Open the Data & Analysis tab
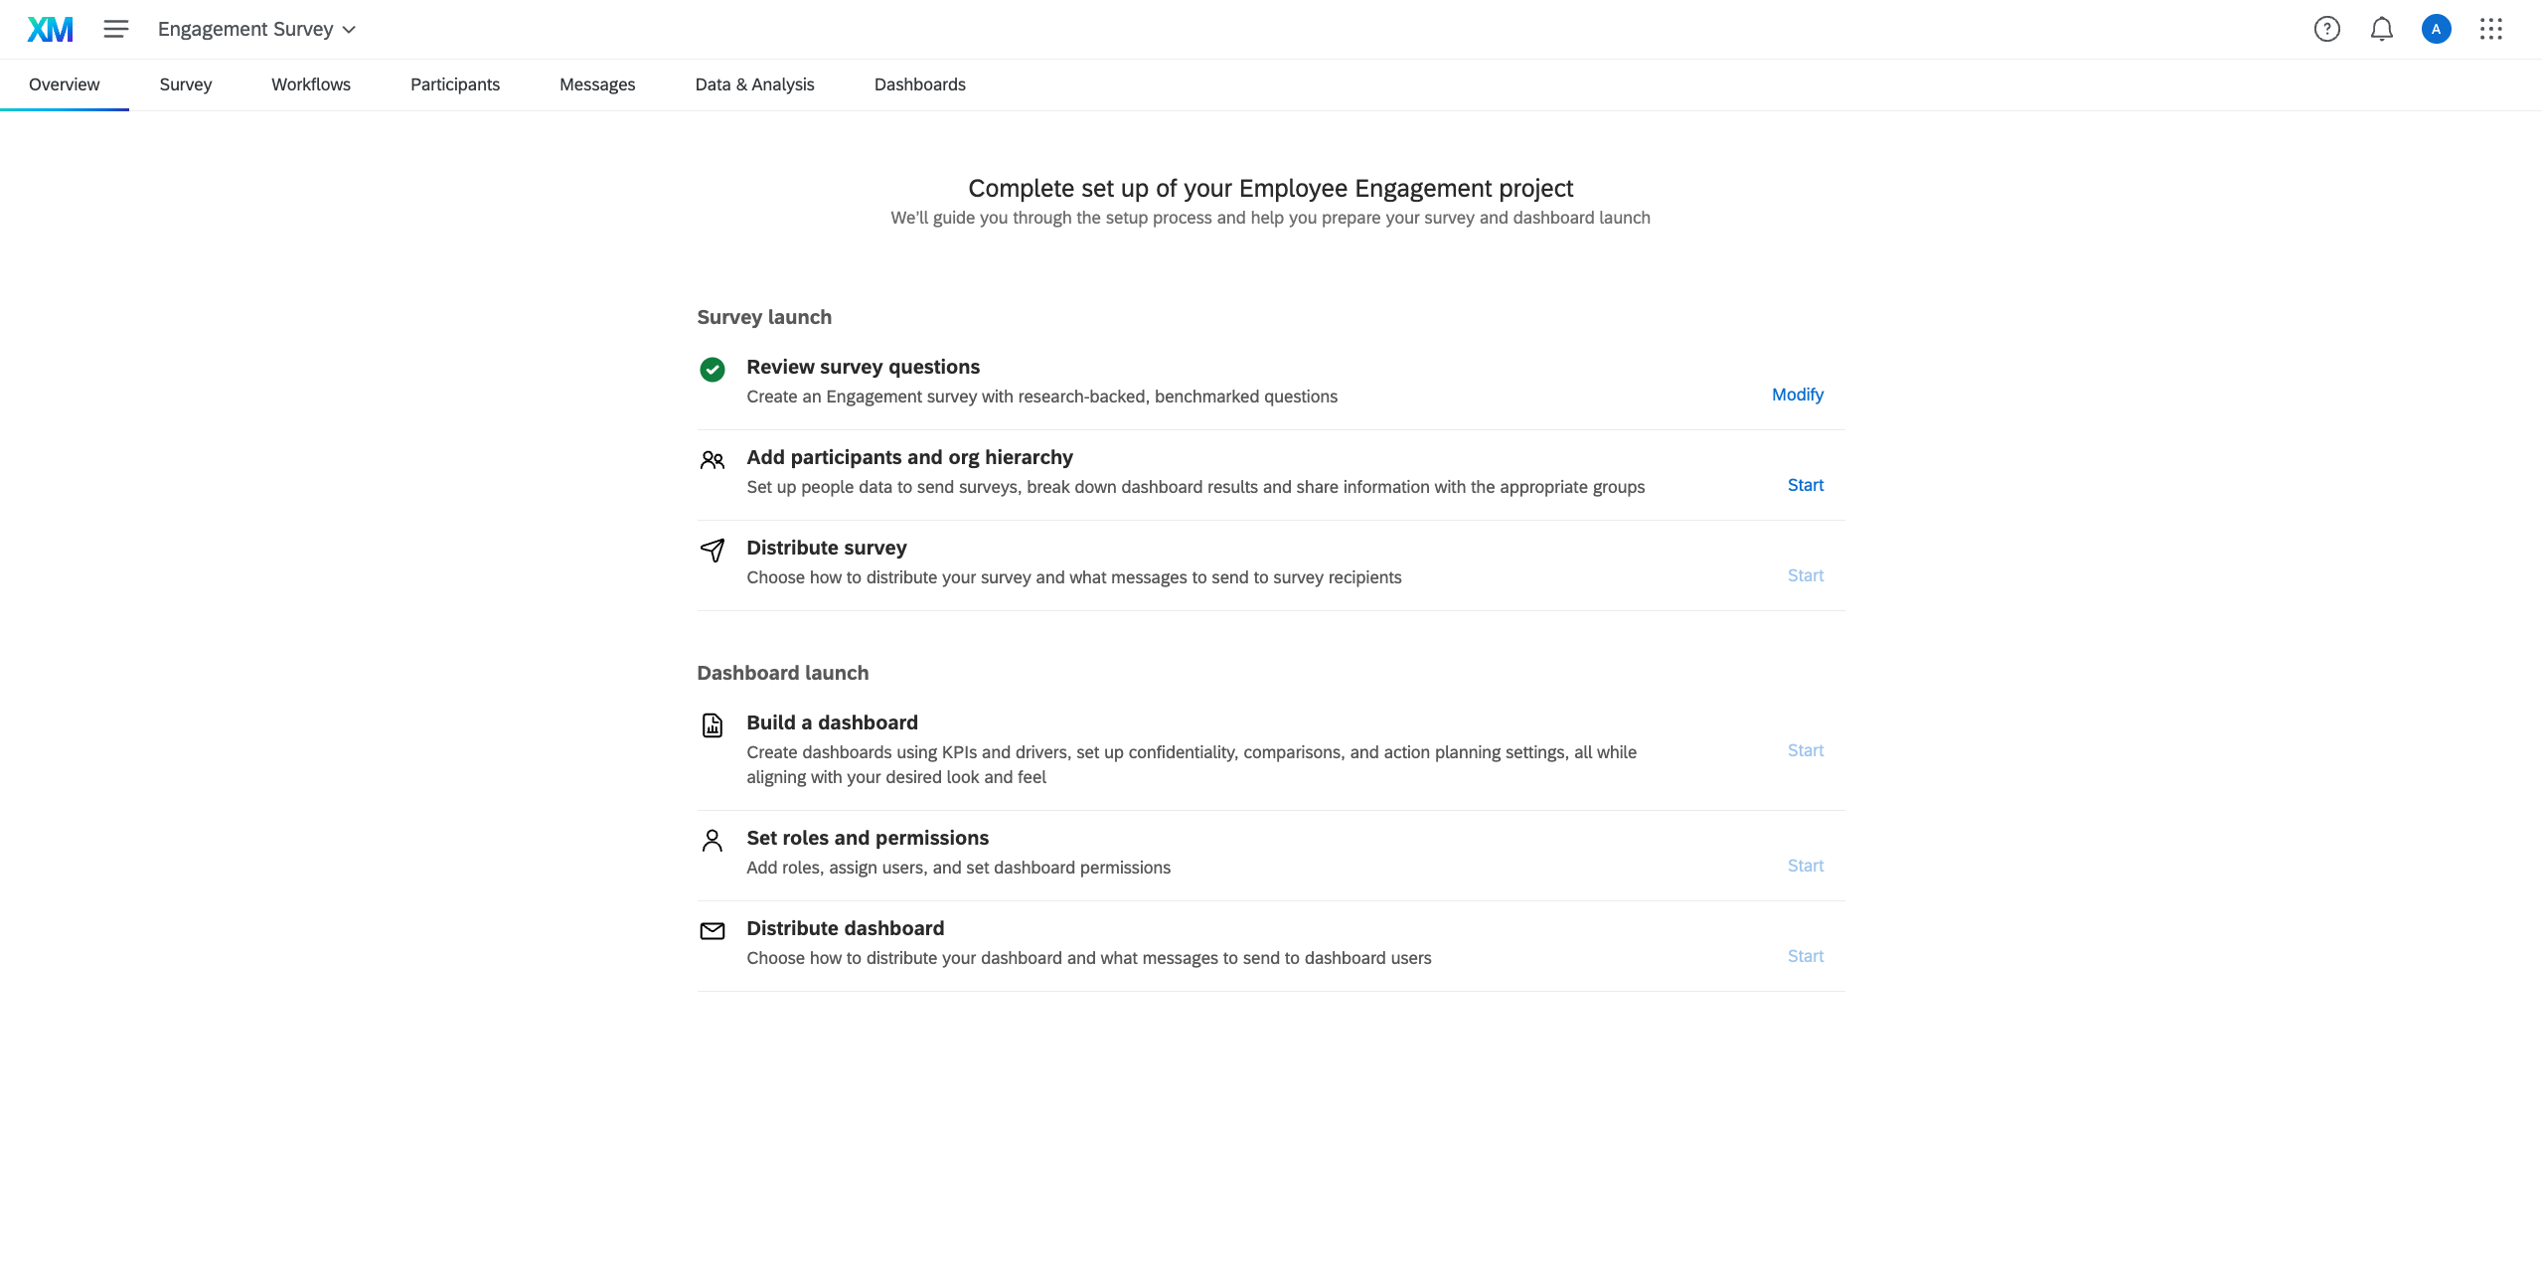 pyautogui.click(x=755, y=84)
